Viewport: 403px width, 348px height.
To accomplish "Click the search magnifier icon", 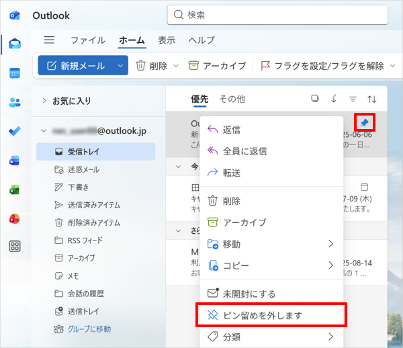I will [x=179, y=15].
